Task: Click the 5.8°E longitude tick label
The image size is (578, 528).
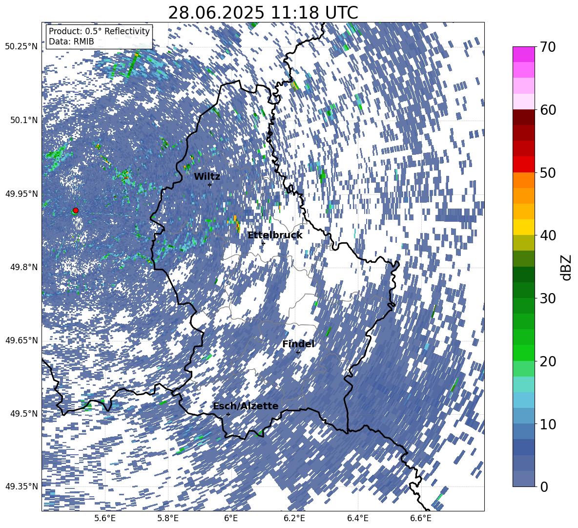Action: pyautogui.click(x=168, y=518)
